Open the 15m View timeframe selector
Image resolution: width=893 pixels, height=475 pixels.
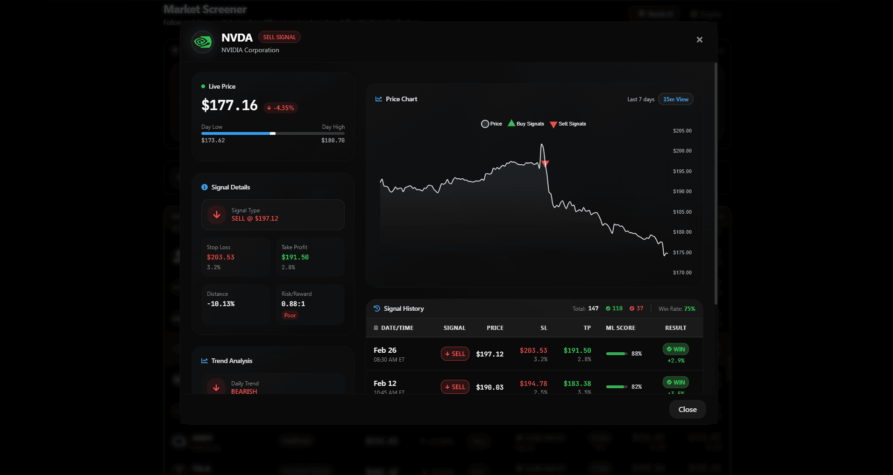[x=675, y=99]
